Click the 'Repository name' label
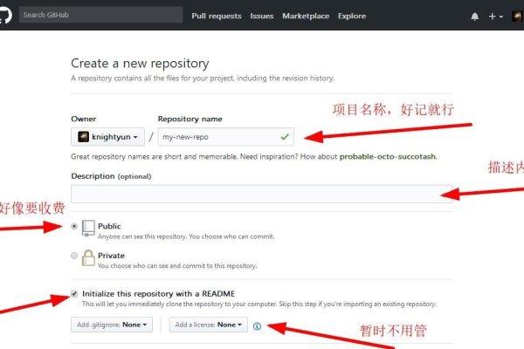524x349 pixels. coord(190,119)
